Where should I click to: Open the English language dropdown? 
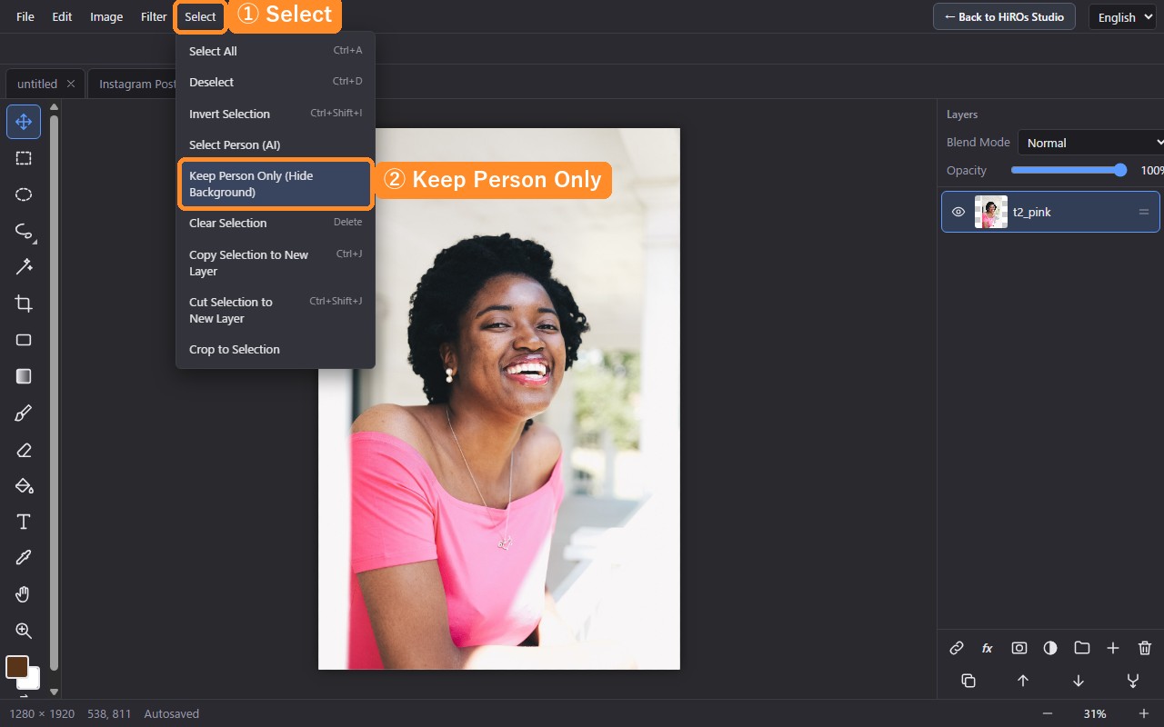tap(1123, 17)
